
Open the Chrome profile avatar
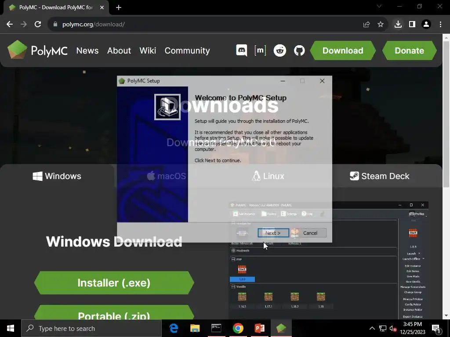[426, 25]
